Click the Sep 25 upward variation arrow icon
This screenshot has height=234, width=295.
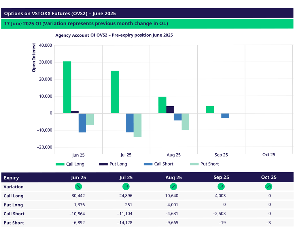[221, 187]
